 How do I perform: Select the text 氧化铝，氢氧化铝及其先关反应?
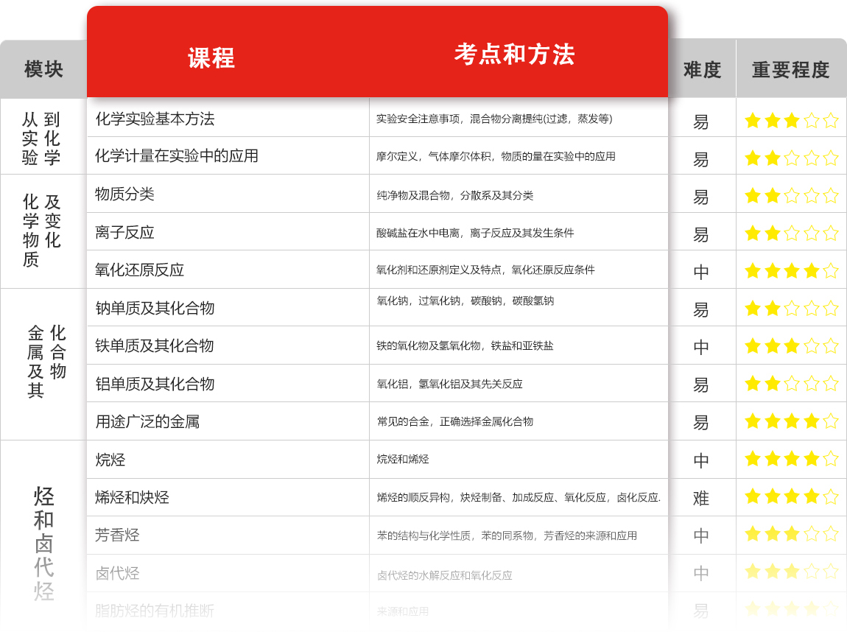(x=449, y=384)
